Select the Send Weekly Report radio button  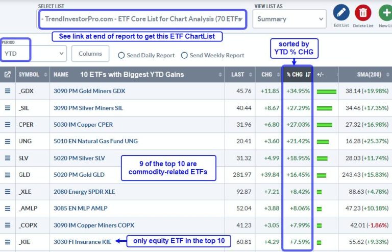point(184,55)
